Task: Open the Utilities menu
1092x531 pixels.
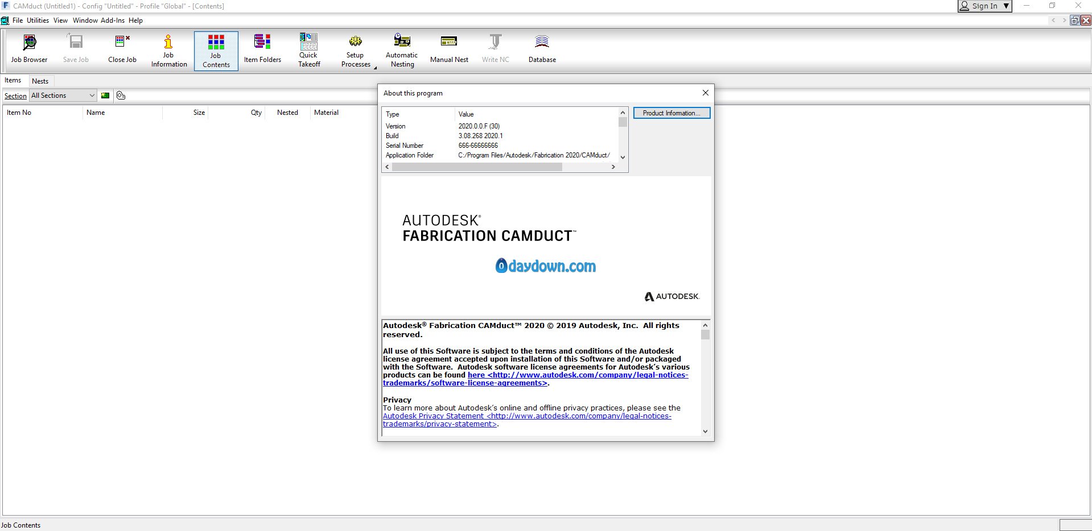Action: (x=38, y=20)
